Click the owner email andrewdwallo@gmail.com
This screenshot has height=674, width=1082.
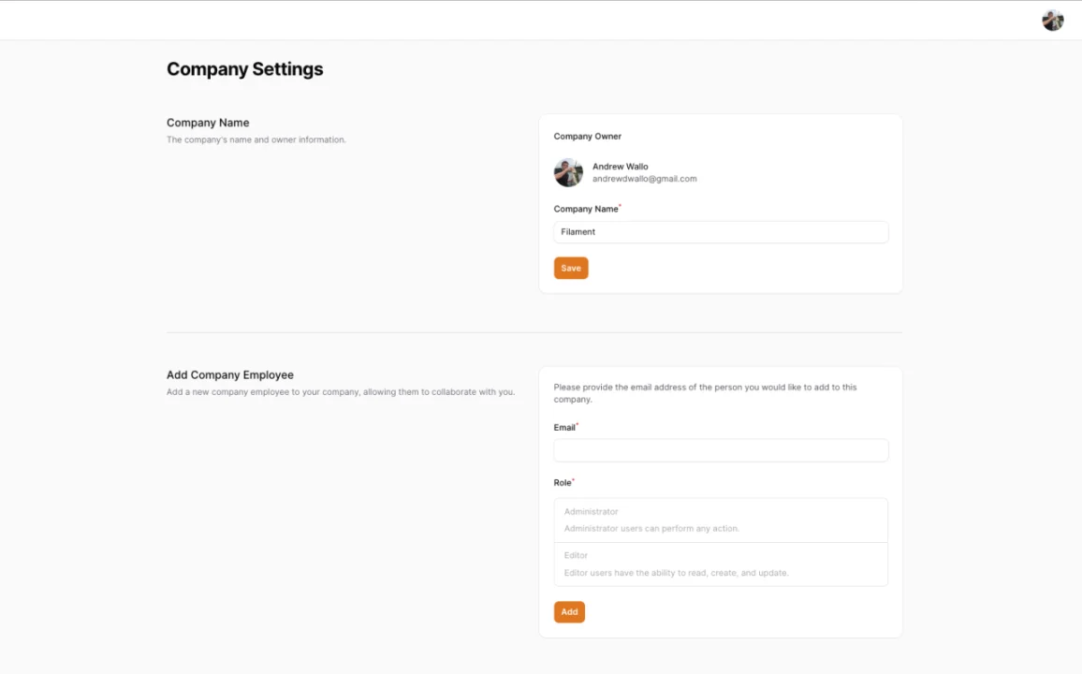tap(643, 179)
